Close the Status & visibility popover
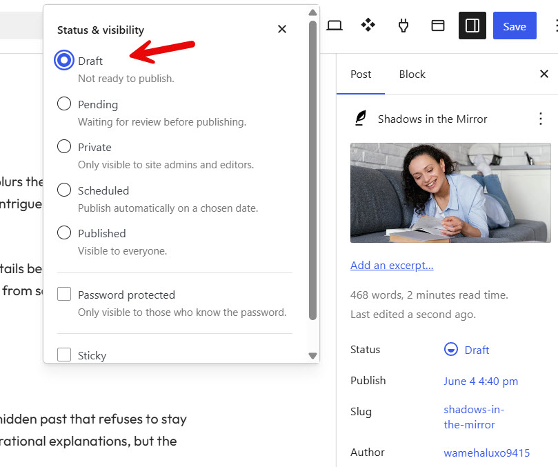This screenshot has width=558, height=467. [x=282, y=29]
